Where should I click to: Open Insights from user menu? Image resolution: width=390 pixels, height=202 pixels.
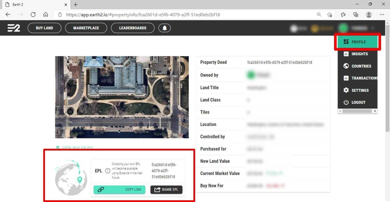click(357, 54)
